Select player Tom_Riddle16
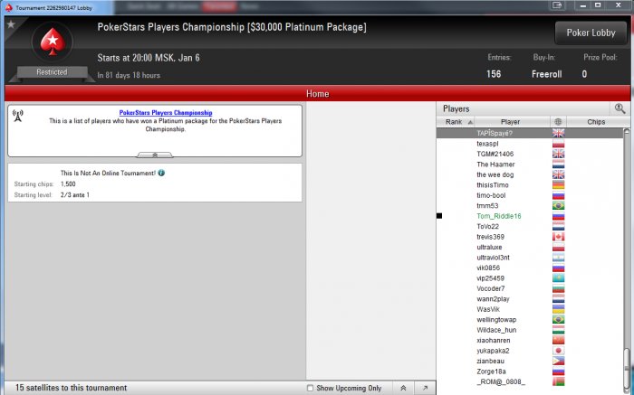The image size is (634, 395). point(498,216)
